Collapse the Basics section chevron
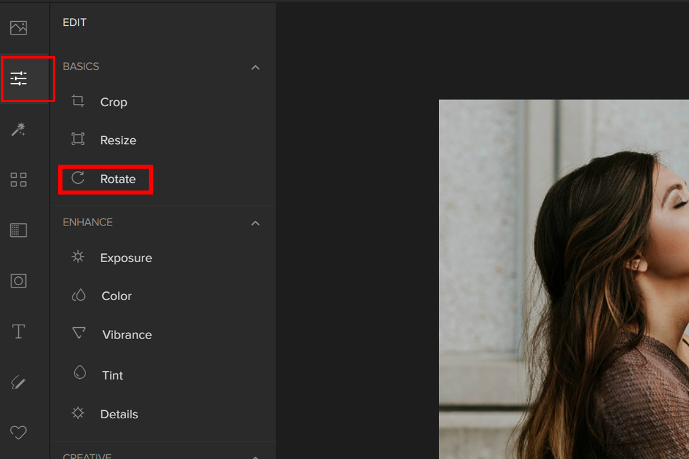Viewport: 689px width, 459px height. (256, 68)
